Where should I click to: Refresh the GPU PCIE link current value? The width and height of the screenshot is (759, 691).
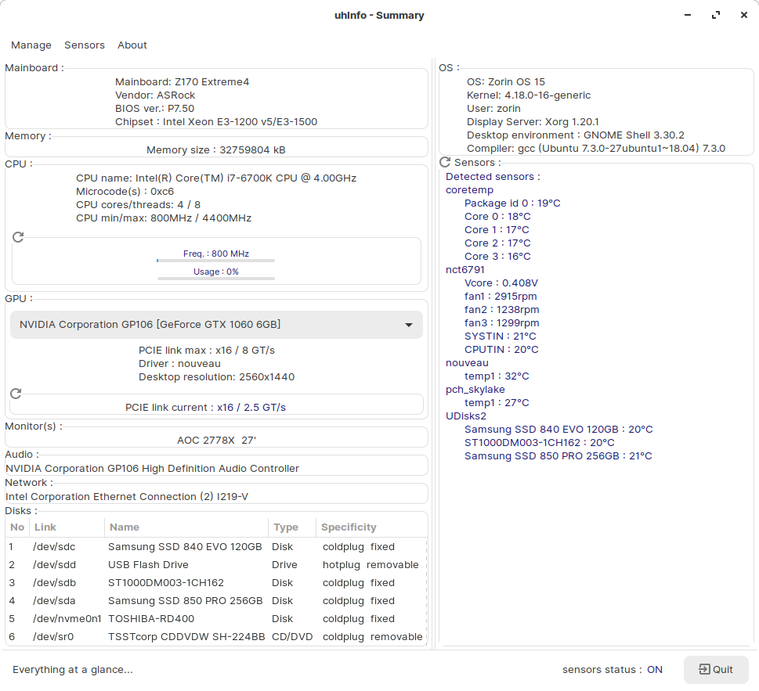(16, 394)
